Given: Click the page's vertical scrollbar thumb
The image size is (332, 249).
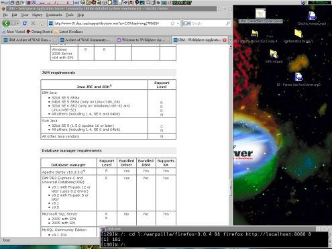Looking at the screenshot, I should click(x=231, y=187).
